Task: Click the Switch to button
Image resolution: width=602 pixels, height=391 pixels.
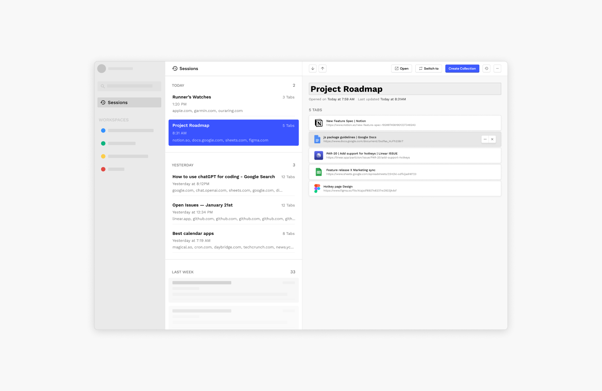Action: [428, 68]
